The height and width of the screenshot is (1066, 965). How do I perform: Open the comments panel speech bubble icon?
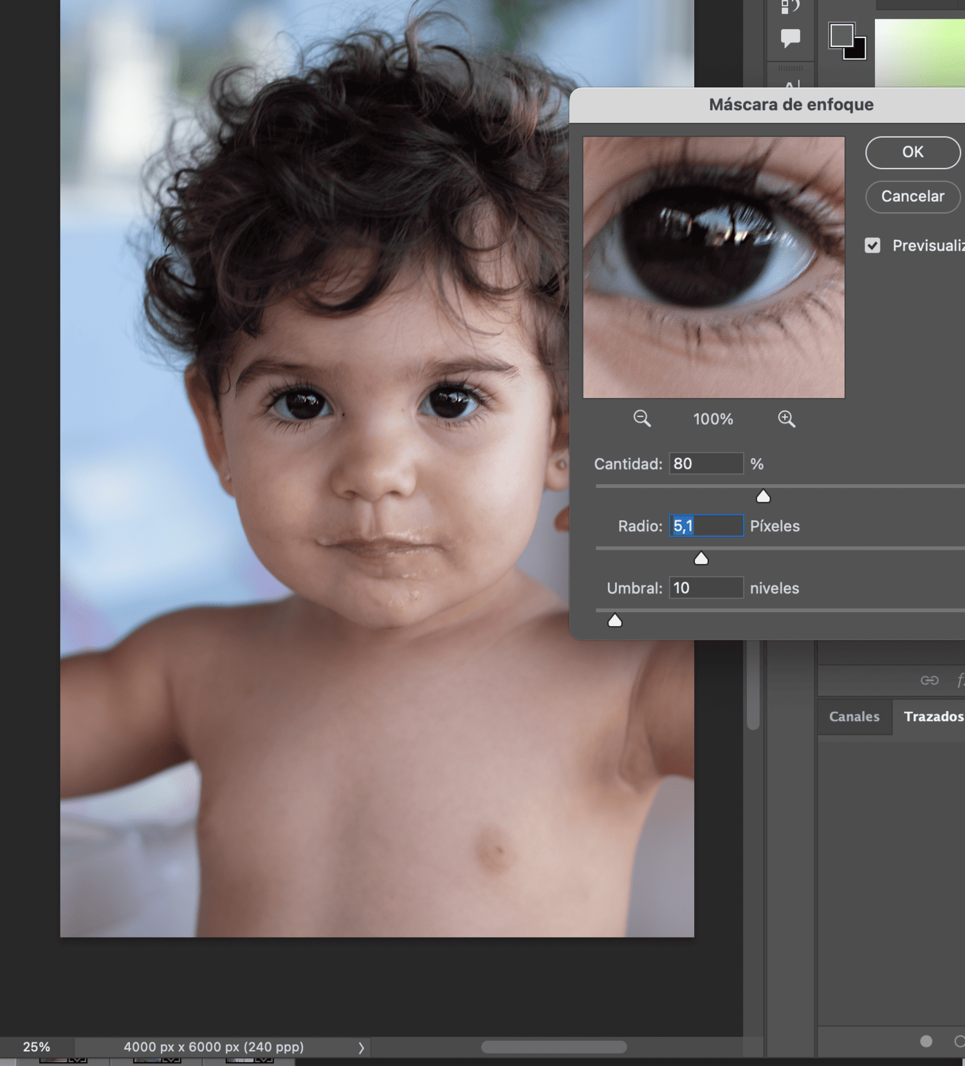pyautogui.click(x=791, y=38)
